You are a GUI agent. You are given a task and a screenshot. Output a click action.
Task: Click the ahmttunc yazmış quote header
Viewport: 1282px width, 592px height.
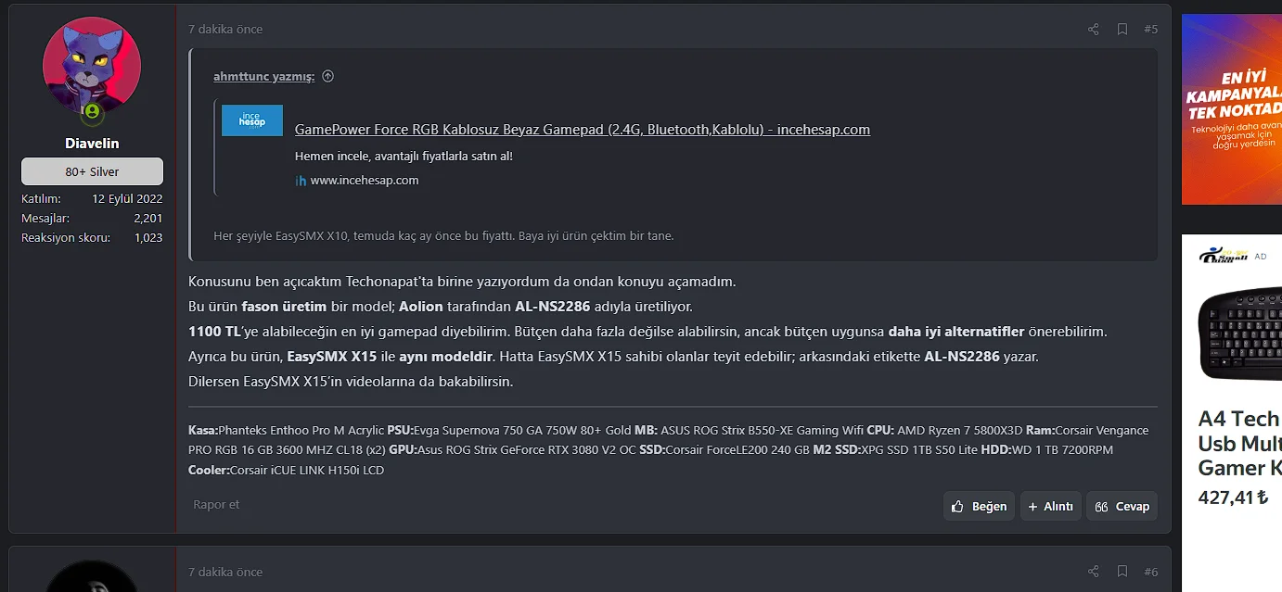tap(263, 77)
